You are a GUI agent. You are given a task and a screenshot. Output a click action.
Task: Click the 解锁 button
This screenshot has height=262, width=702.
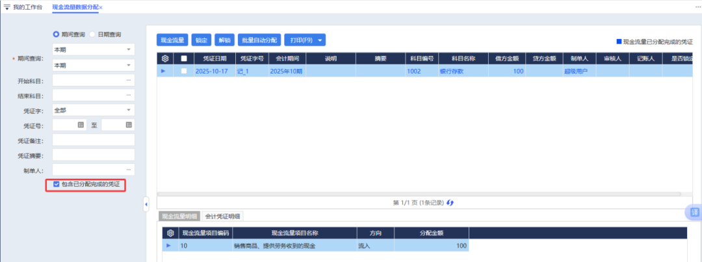click(x=225, y=40)
